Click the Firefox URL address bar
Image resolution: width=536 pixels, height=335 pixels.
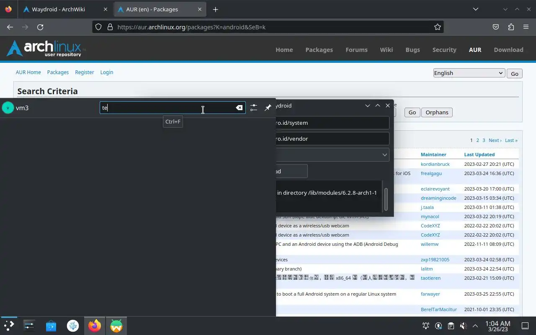coord(268,27)
